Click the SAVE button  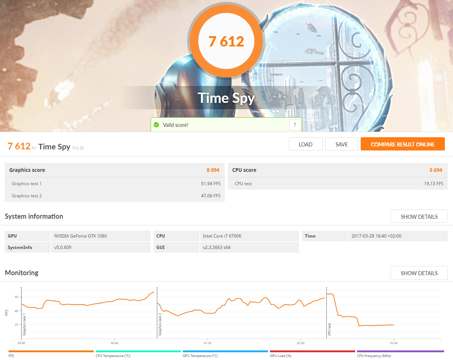(x=342, y=144)
